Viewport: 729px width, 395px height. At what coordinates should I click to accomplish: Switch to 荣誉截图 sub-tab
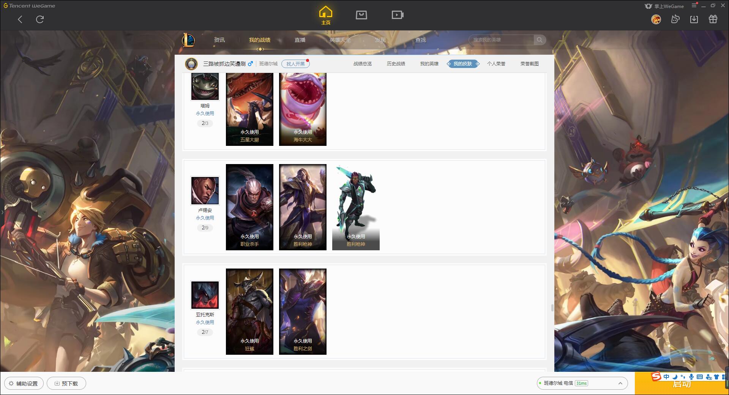pos(530,64)
